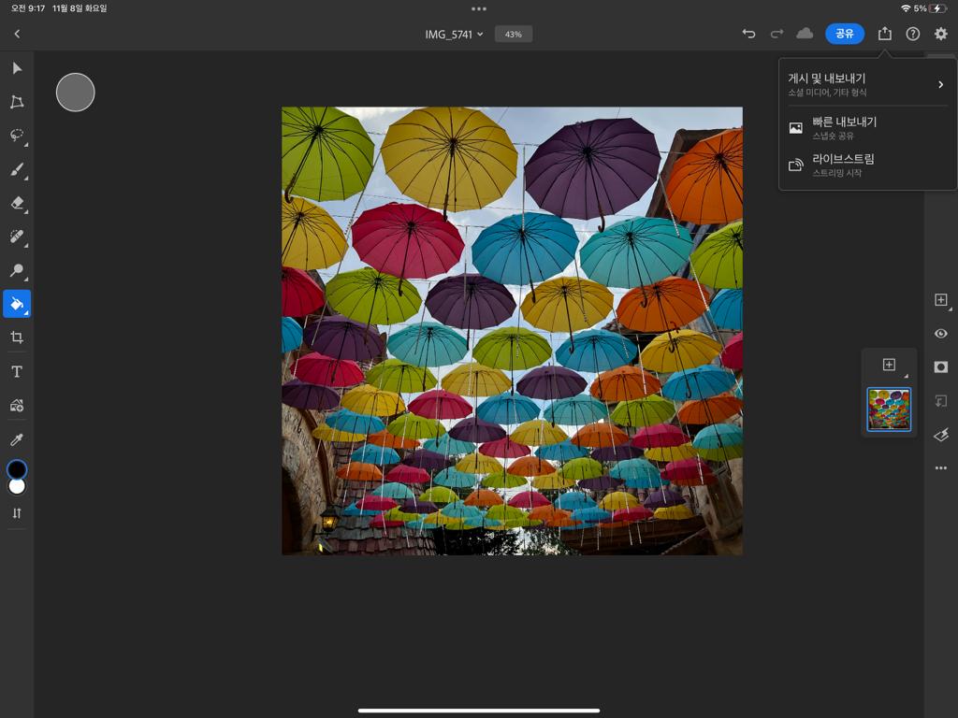The image size is (958, 718).
Task: Go back using the left chevron
Action: (x=17, y=35)
